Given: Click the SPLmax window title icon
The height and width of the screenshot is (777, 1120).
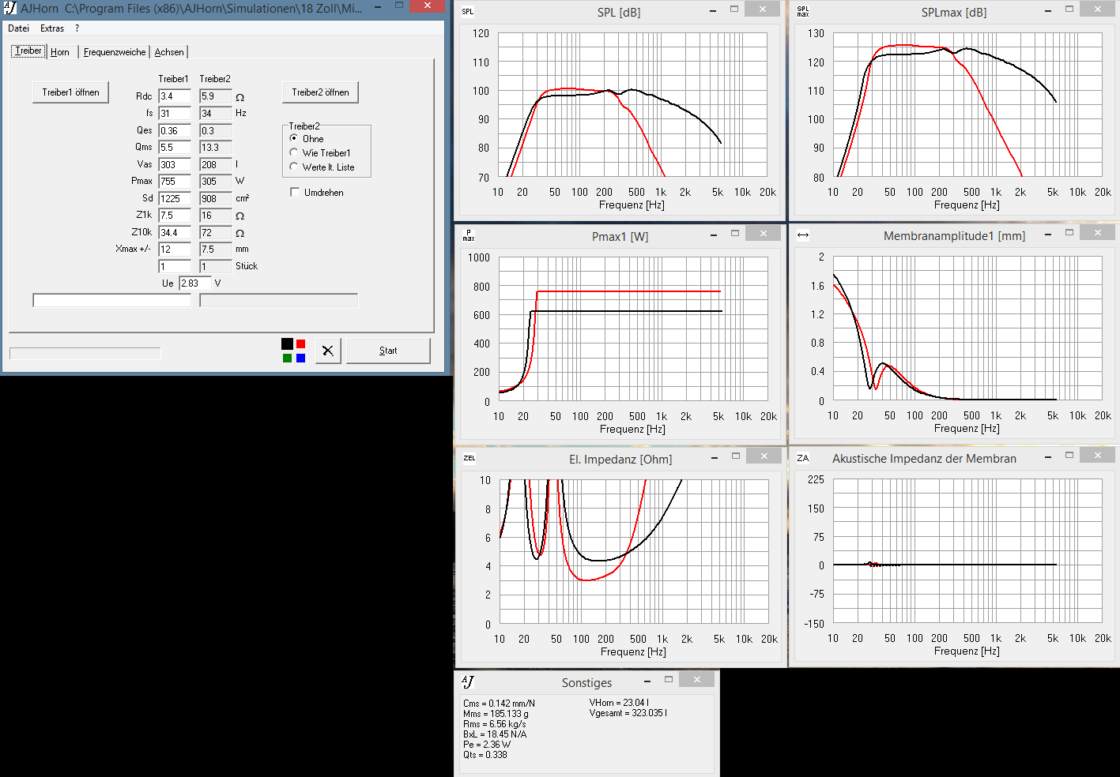Looking at the screenshot, I should click(803, 12).
